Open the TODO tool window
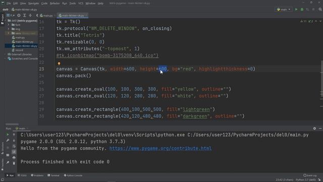 coord(22,175)
